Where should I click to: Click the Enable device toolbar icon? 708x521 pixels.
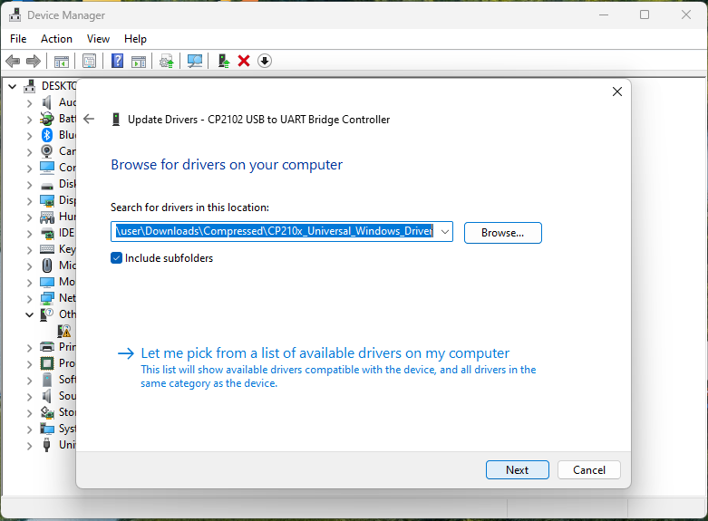coord(224,61)
